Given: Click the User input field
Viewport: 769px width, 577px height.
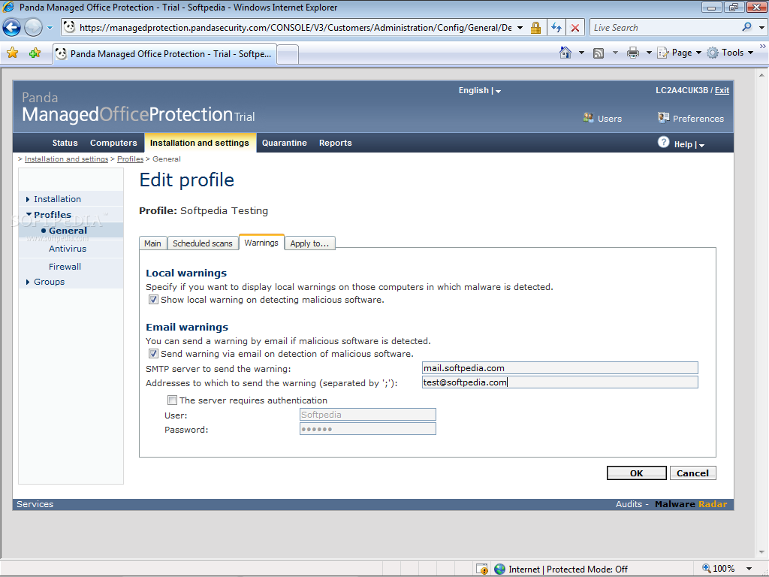Looking at the screenshot, I should (x=368, y=415).
